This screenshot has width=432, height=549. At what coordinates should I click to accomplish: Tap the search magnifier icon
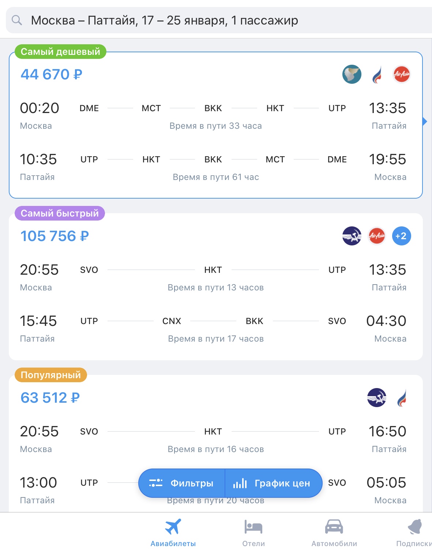pyautogui.click(x=17, y=20)
